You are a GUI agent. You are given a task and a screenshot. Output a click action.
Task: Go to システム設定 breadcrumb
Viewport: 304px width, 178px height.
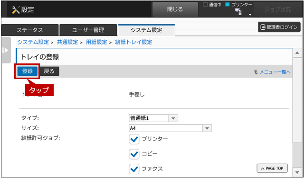click(33, 42)
